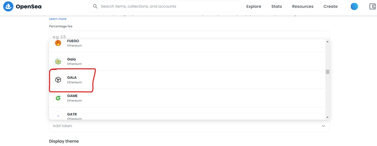Click the Percentage fee input field
Image resolution: width=377 pixels, height=146 pixels.
pyautogui.click(x=188, y=35)
